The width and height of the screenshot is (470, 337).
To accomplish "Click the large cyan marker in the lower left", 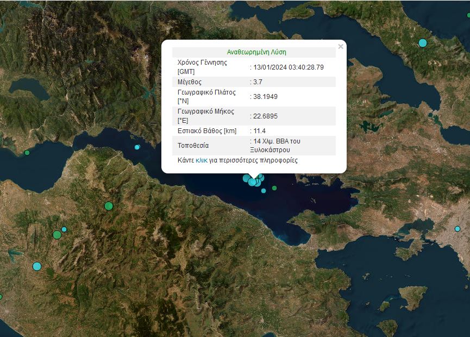I will [x=37, y=266].
